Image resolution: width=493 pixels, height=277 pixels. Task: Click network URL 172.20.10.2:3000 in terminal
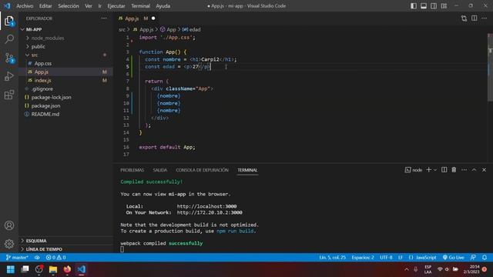click(210, 212)
